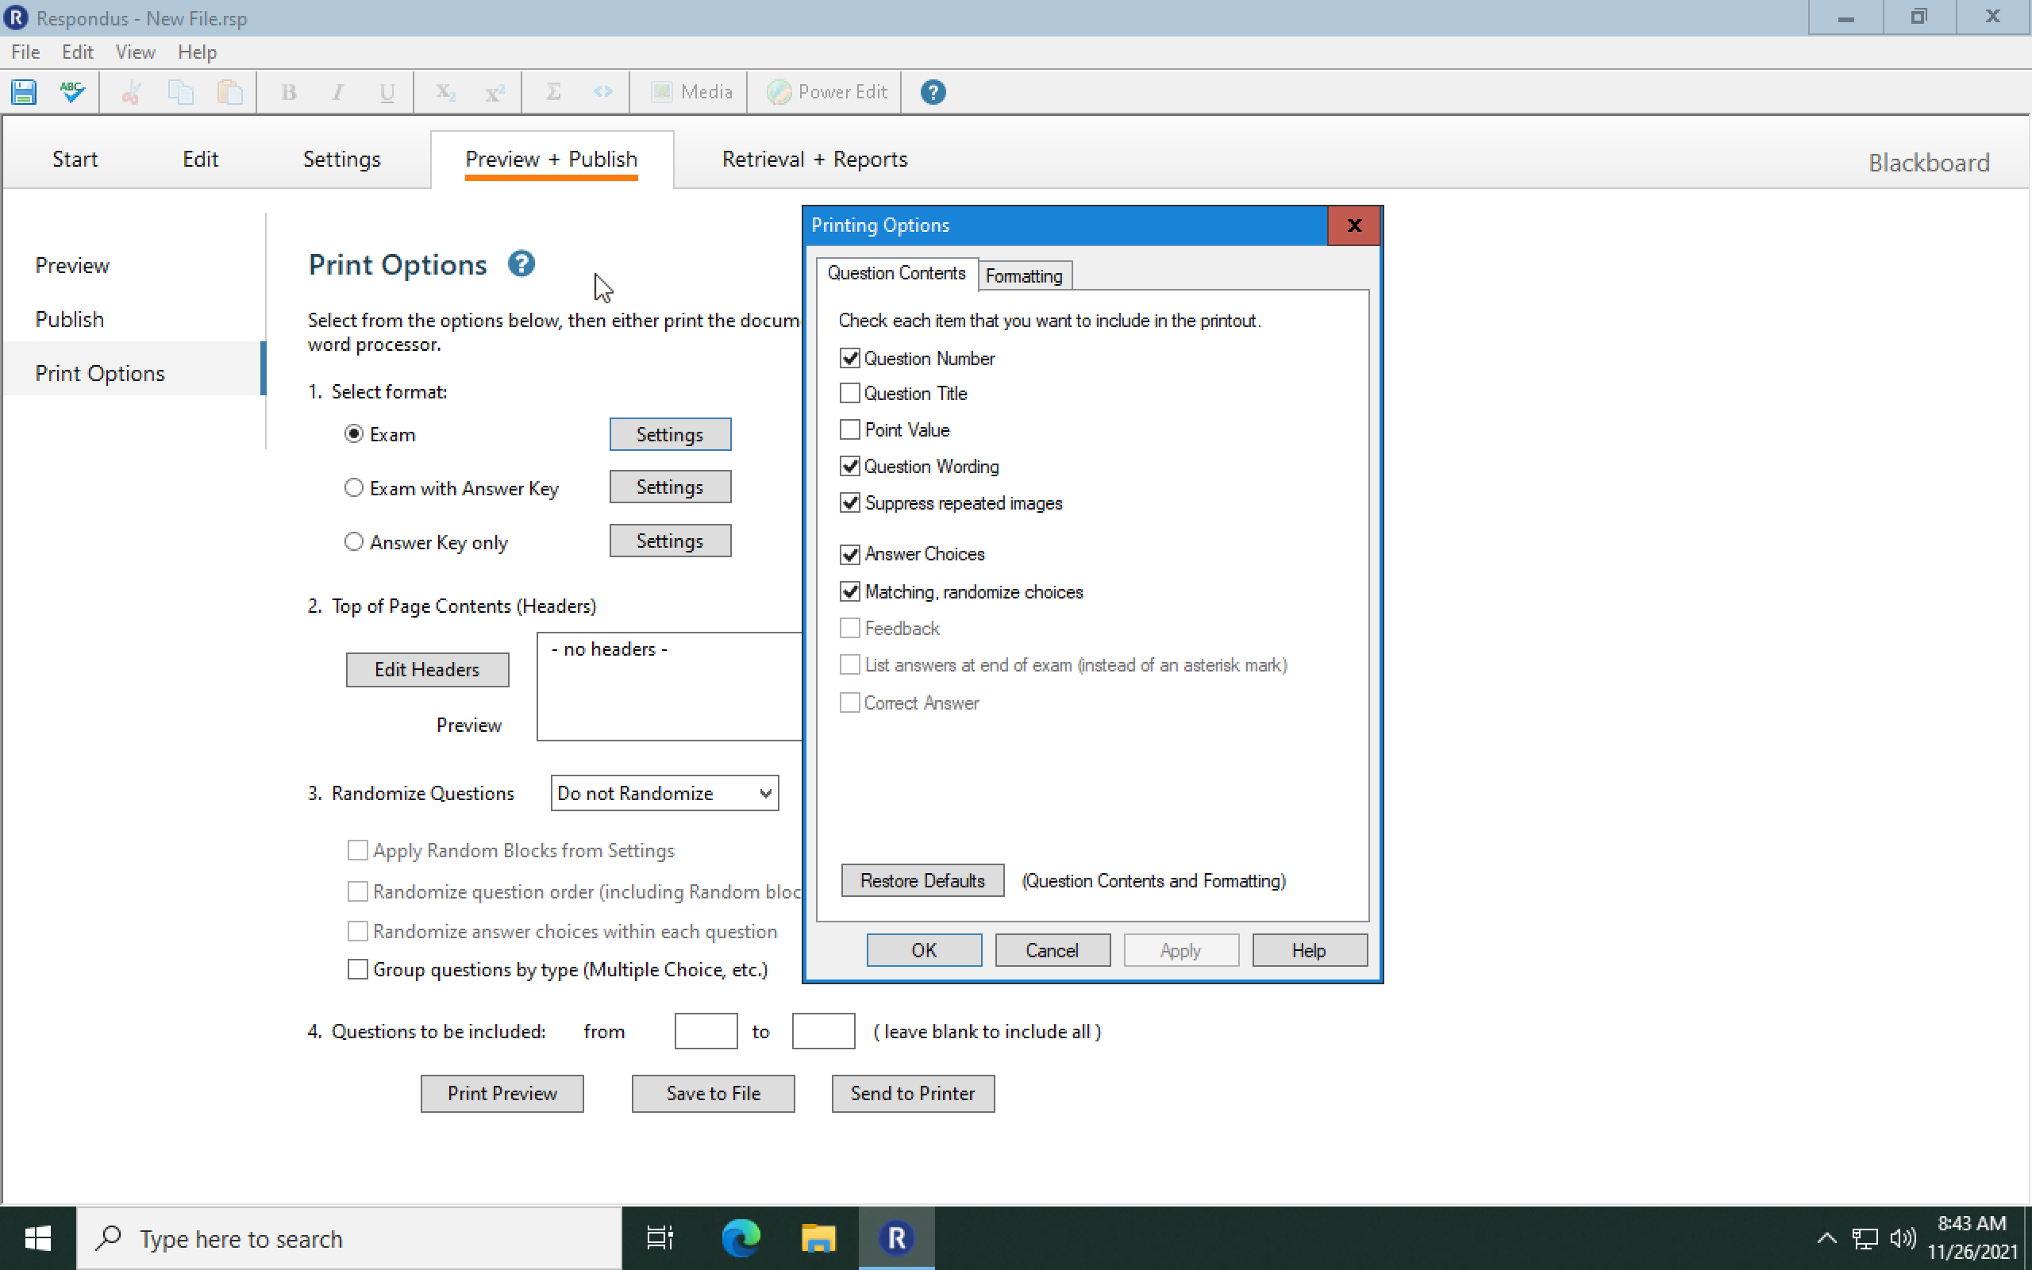Run the spell check toolbar icon

[x=72, y=91]
